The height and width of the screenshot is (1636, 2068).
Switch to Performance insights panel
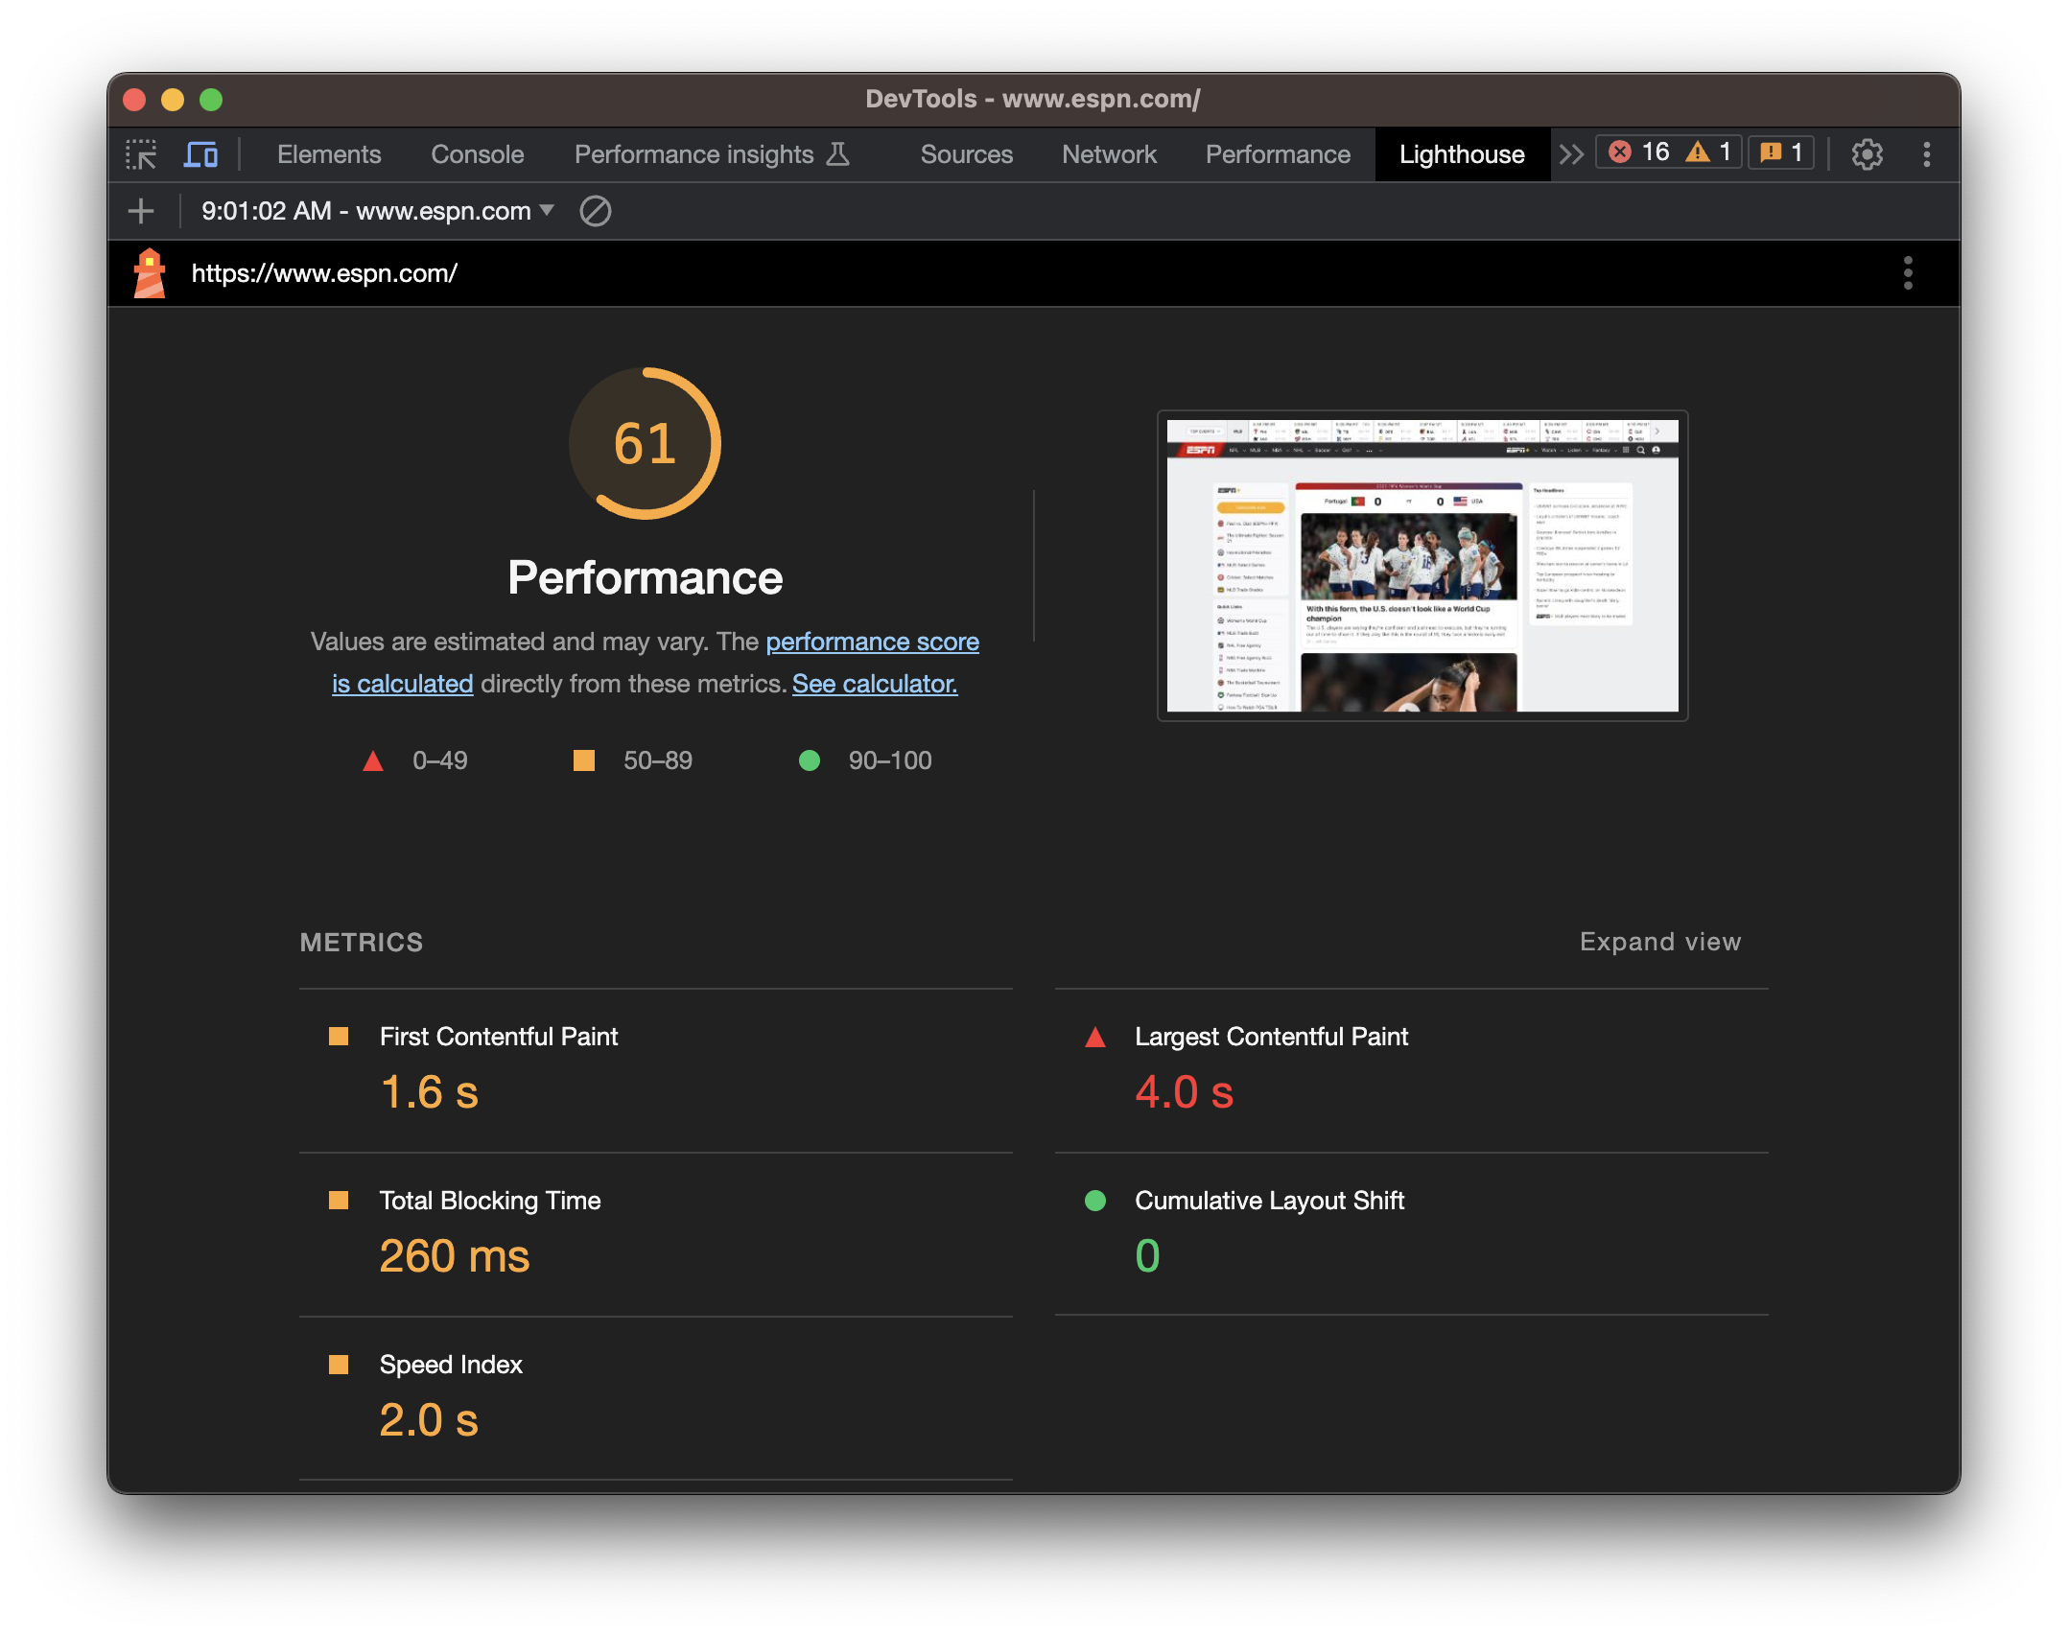point(694,153)
